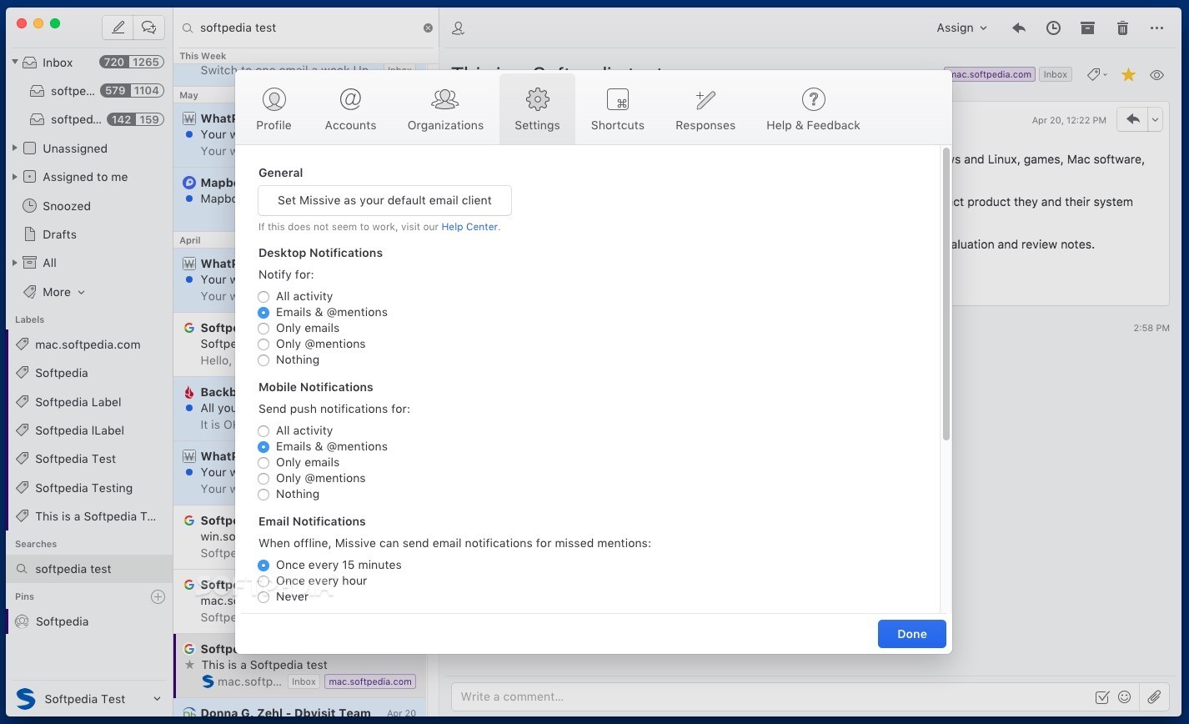Open saved search softpedia test
This screenshot has height=724, width=1189.
pyautogui.click(x=88, y=569)
